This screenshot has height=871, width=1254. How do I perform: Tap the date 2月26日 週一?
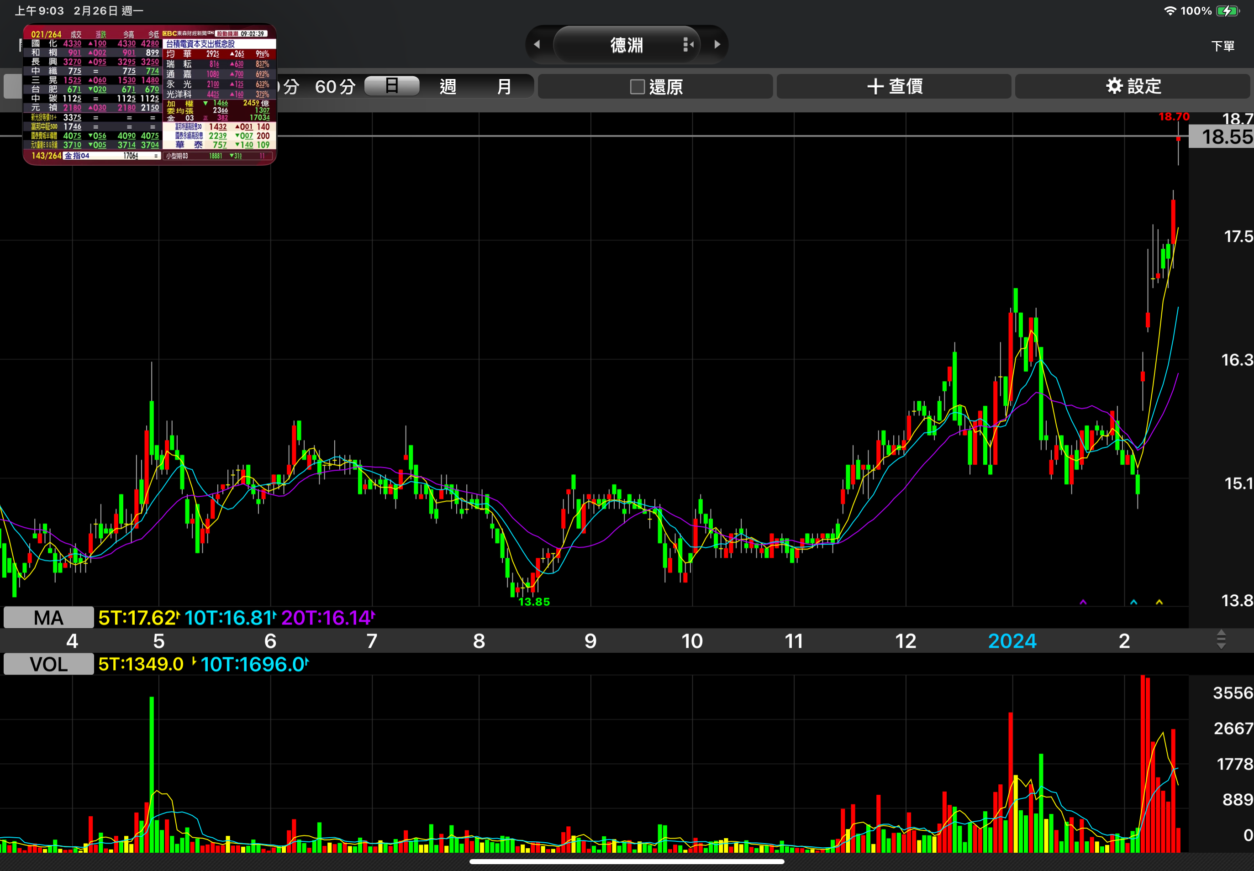click(x=109, y=11)
